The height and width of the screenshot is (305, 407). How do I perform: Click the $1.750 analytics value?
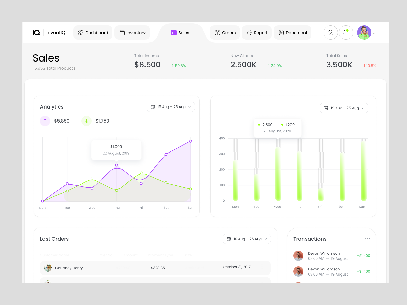102,121
